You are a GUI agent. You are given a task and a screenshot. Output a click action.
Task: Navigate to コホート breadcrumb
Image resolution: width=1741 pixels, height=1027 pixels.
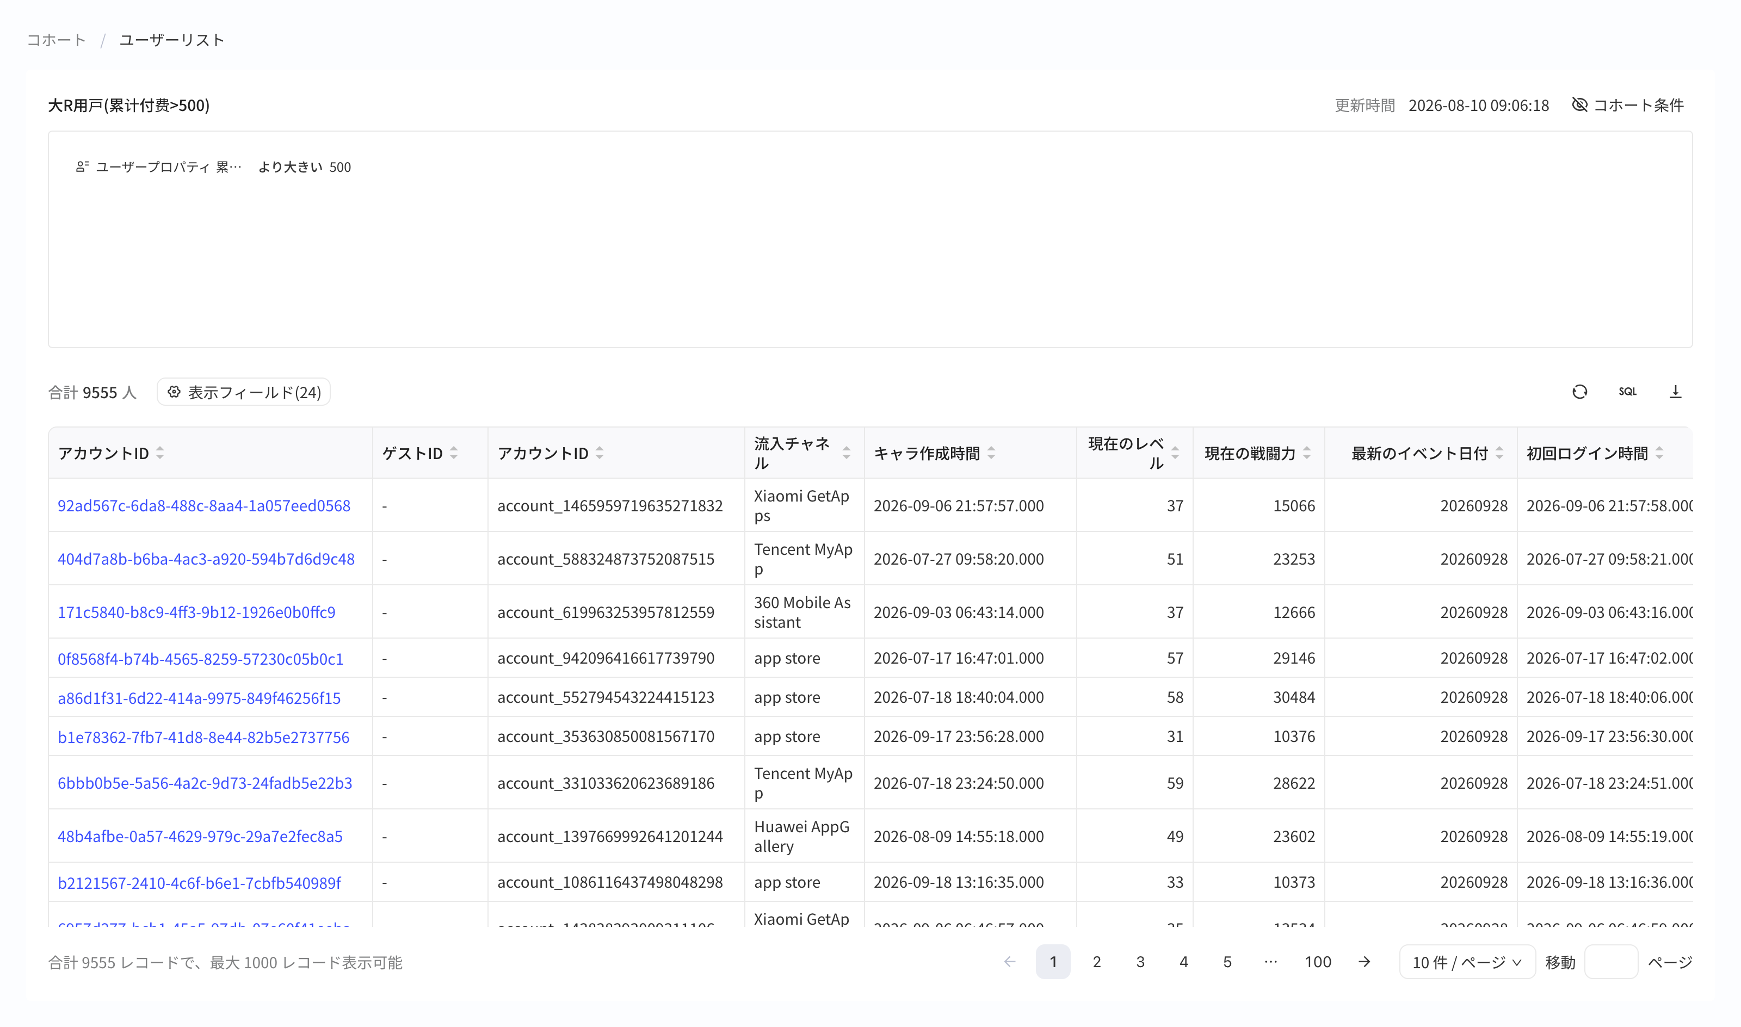tap(56, 40)
